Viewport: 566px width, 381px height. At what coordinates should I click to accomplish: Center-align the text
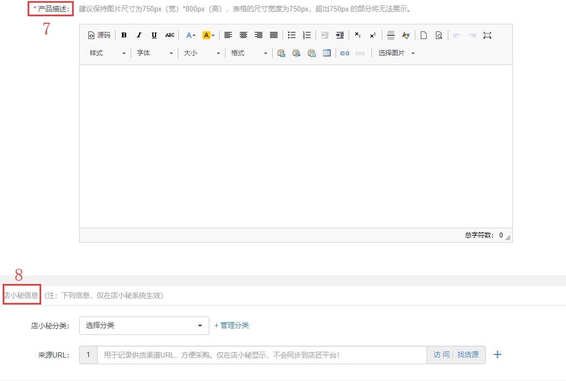click(x=243, y=35)
